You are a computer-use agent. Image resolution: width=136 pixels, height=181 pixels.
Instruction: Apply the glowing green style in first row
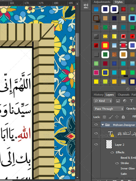132,9
